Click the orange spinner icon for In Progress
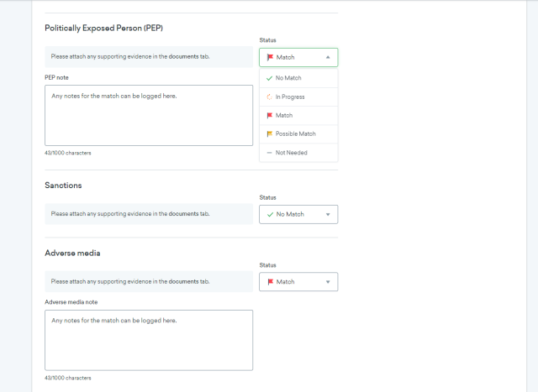Viewport: 538px width, 392px height. pos(269,97)
